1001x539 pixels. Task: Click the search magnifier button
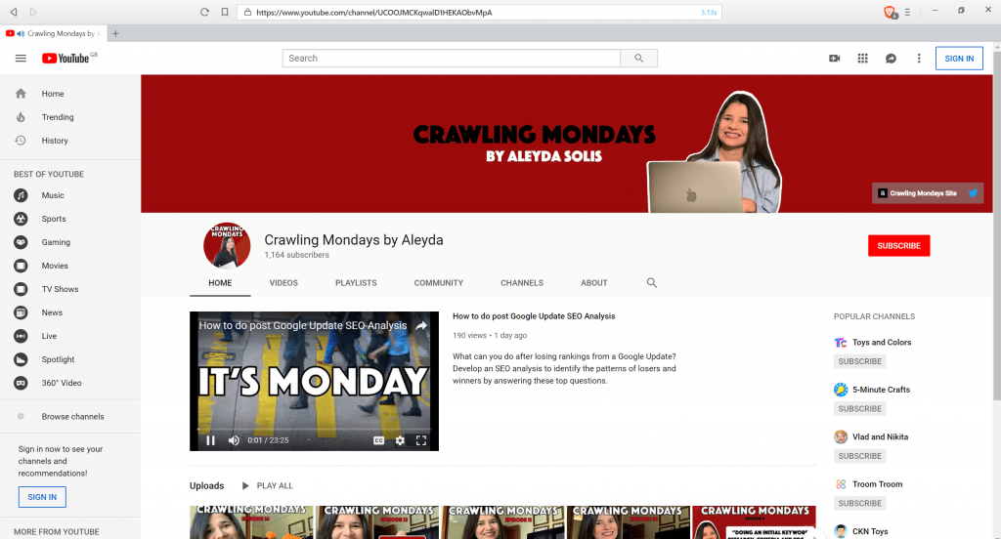(x=639, y=58)
